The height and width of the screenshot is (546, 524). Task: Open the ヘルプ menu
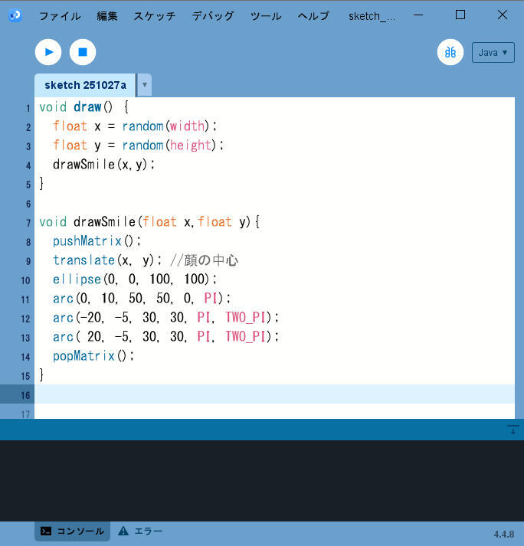click(313, 16)
